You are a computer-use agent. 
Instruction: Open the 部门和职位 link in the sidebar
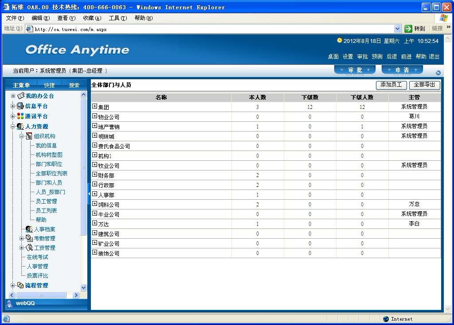coord(49,164)
